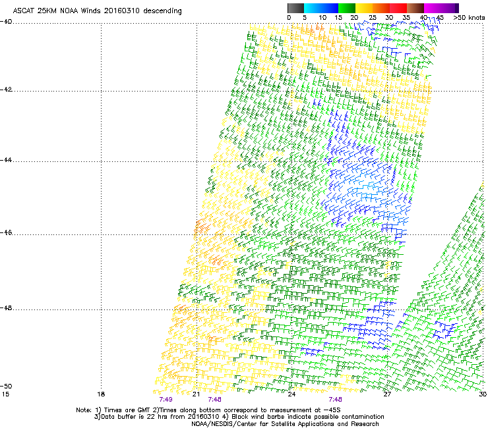Click the orange 25-30 knots legend segment
This screenshot has height=428, width=488.
click(381, 8)
